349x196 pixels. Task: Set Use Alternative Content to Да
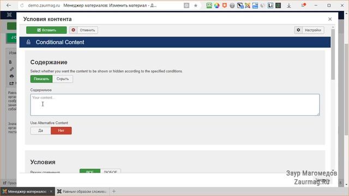coord(40,131)
